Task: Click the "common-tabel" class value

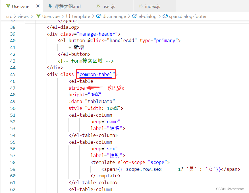Action: coord(96,74)
